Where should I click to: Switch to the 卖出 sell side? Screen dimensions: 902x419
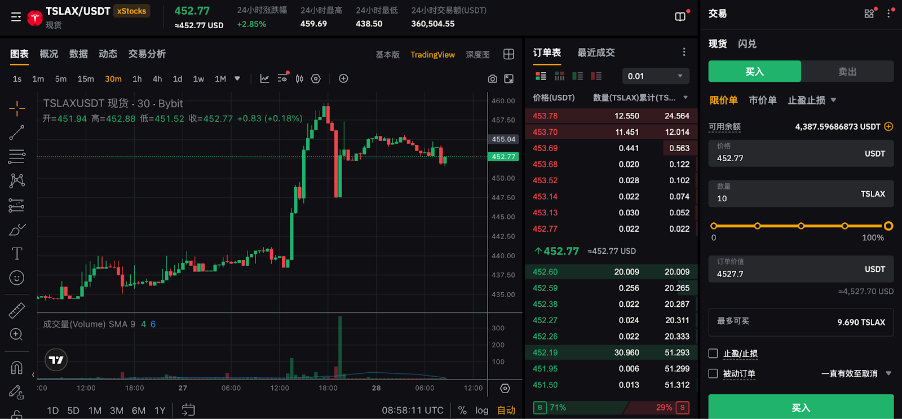[847, 72]
